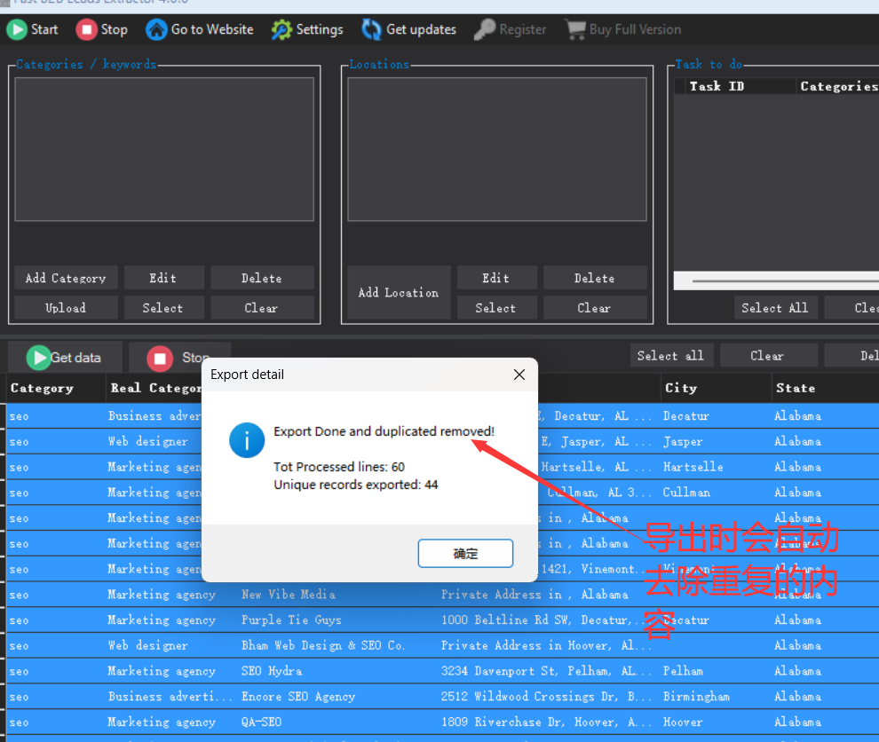The height and width of the screenshot is (742, 879).
Task: Click the green Get data icon
Action: [x=38, y=358]
